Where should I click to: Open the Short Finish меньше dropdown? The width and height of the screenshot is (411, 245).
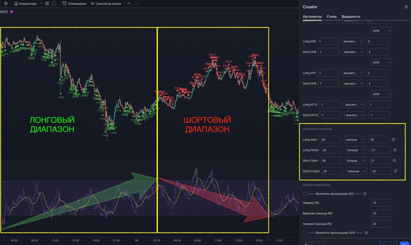(x=356, y=171)
